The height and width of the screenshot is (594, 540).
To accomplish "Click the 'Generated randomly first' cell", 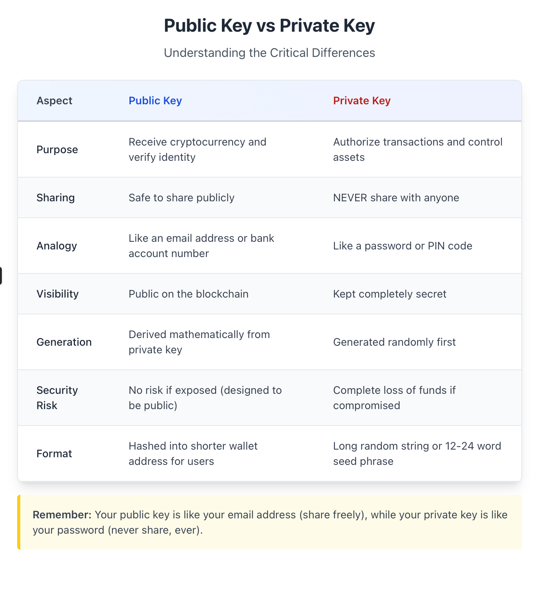I will click(x=394, y=342).
